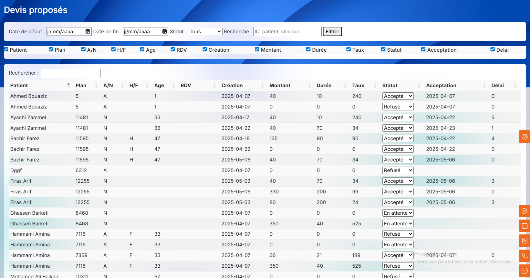Image resolution: width=530 pixels, height=278 pixels.
Task: Open calendar picker in Date de début
Action: click(x=88, y=32)
